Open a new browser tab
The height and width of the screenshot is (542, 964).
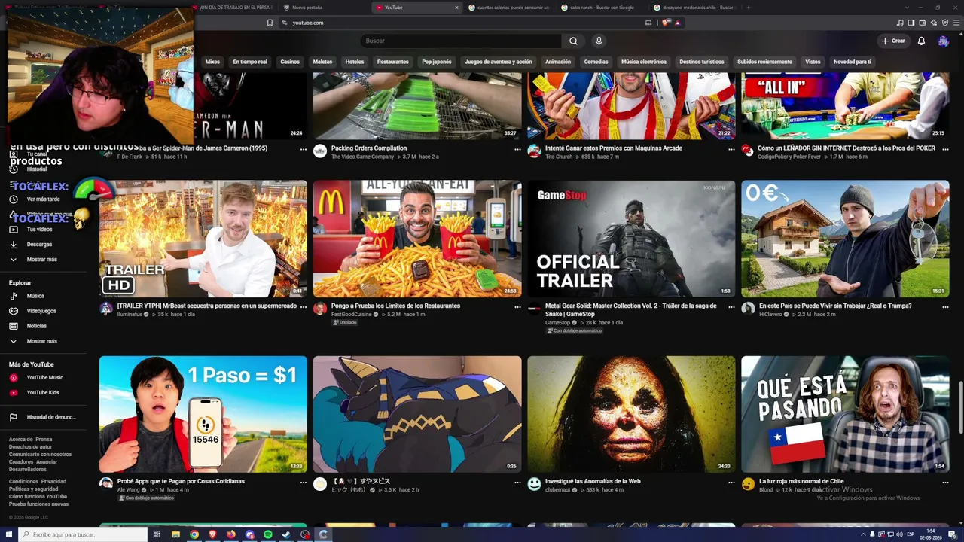[748, 8]
